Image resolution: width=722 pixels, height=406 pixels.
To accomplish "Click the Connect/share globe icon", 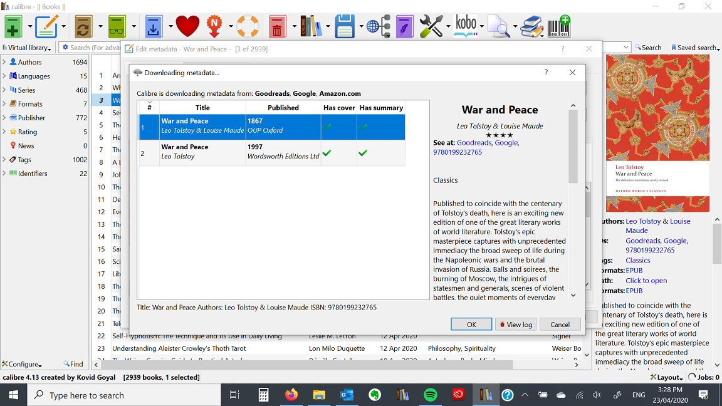I will coord(379,26).
